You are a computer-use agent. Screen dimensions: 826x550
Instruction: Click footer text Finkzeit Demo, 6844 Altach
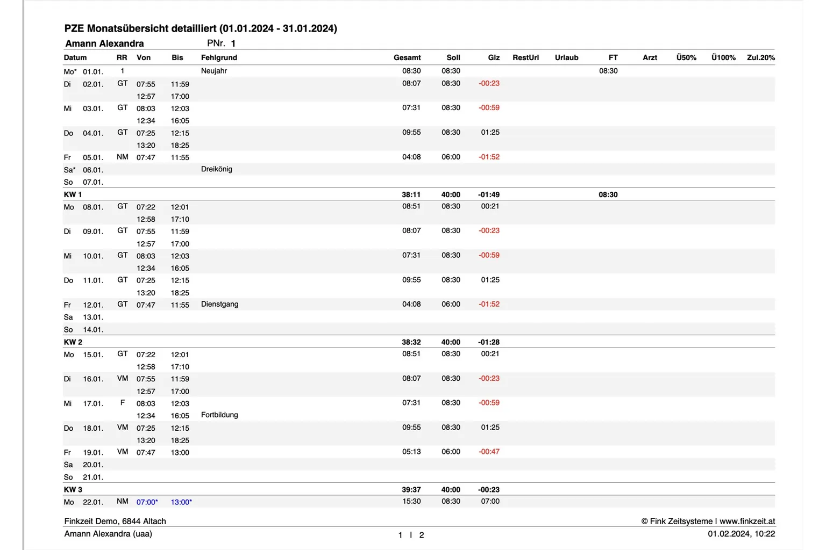[x=115, y=521]
